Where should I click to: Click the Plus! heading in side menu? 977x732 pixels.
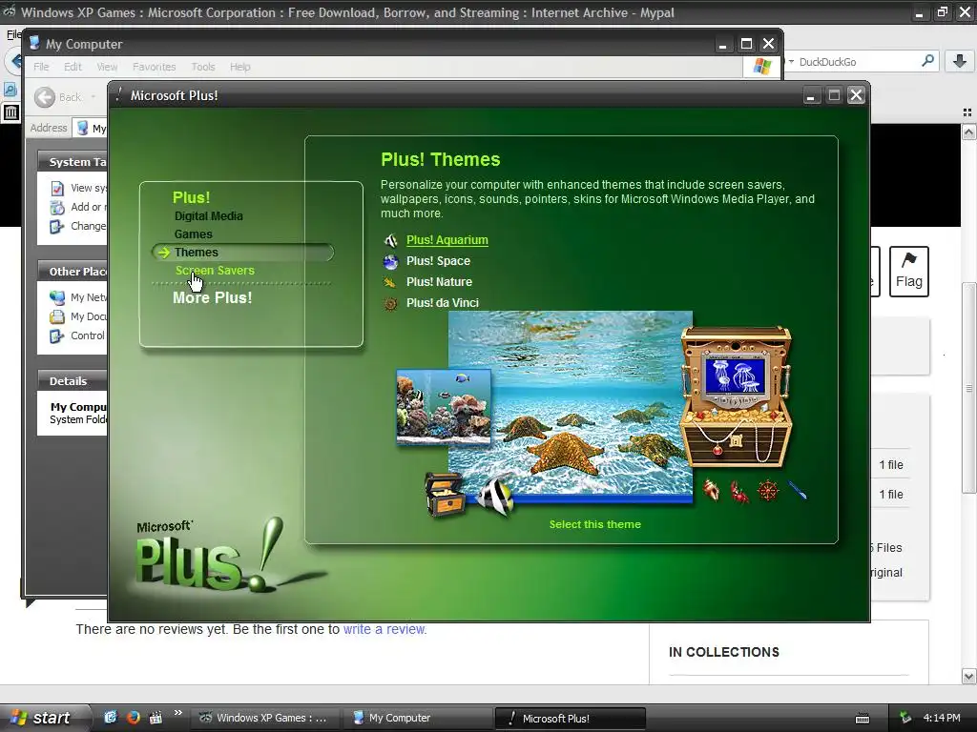click(191, 197)
